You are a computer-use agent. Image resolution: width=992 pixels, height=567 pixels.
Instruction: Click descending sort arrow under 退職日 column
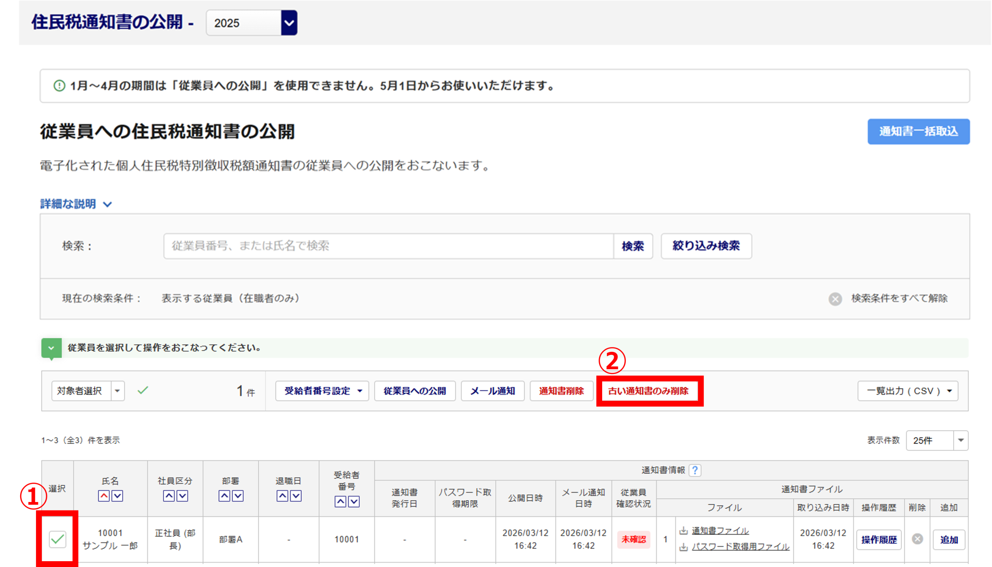(296, 496)
